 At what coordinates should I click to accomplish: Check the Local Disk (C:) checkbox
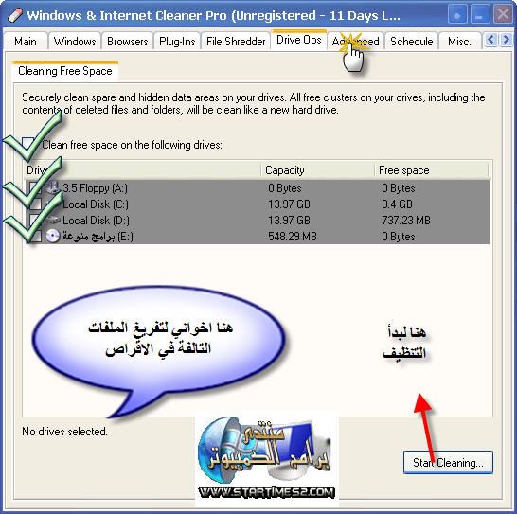(x=35, y=204)
